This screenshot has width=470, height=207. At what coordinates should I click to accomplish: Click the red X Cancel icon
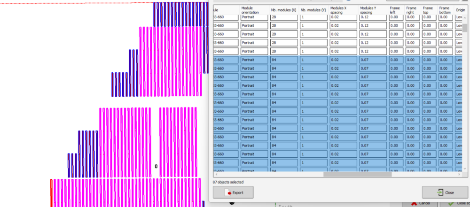[414, 203]
